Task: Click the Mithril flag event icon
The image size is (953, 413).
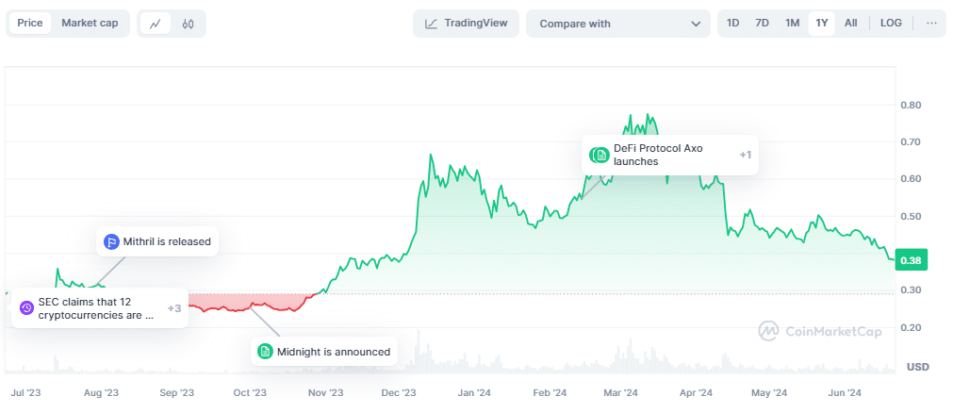Action: tap(110, 241)
